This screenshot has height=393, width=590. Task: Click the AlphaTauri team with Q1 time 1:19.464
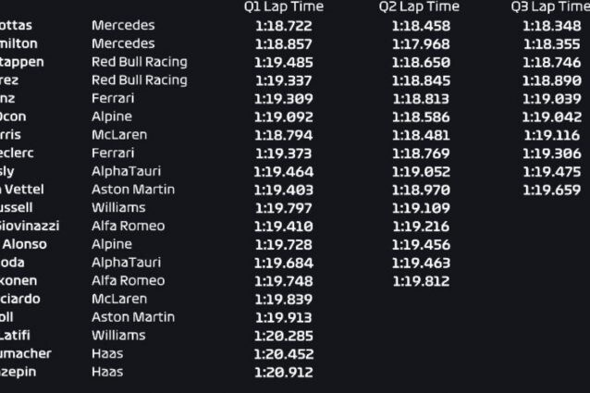126,171
